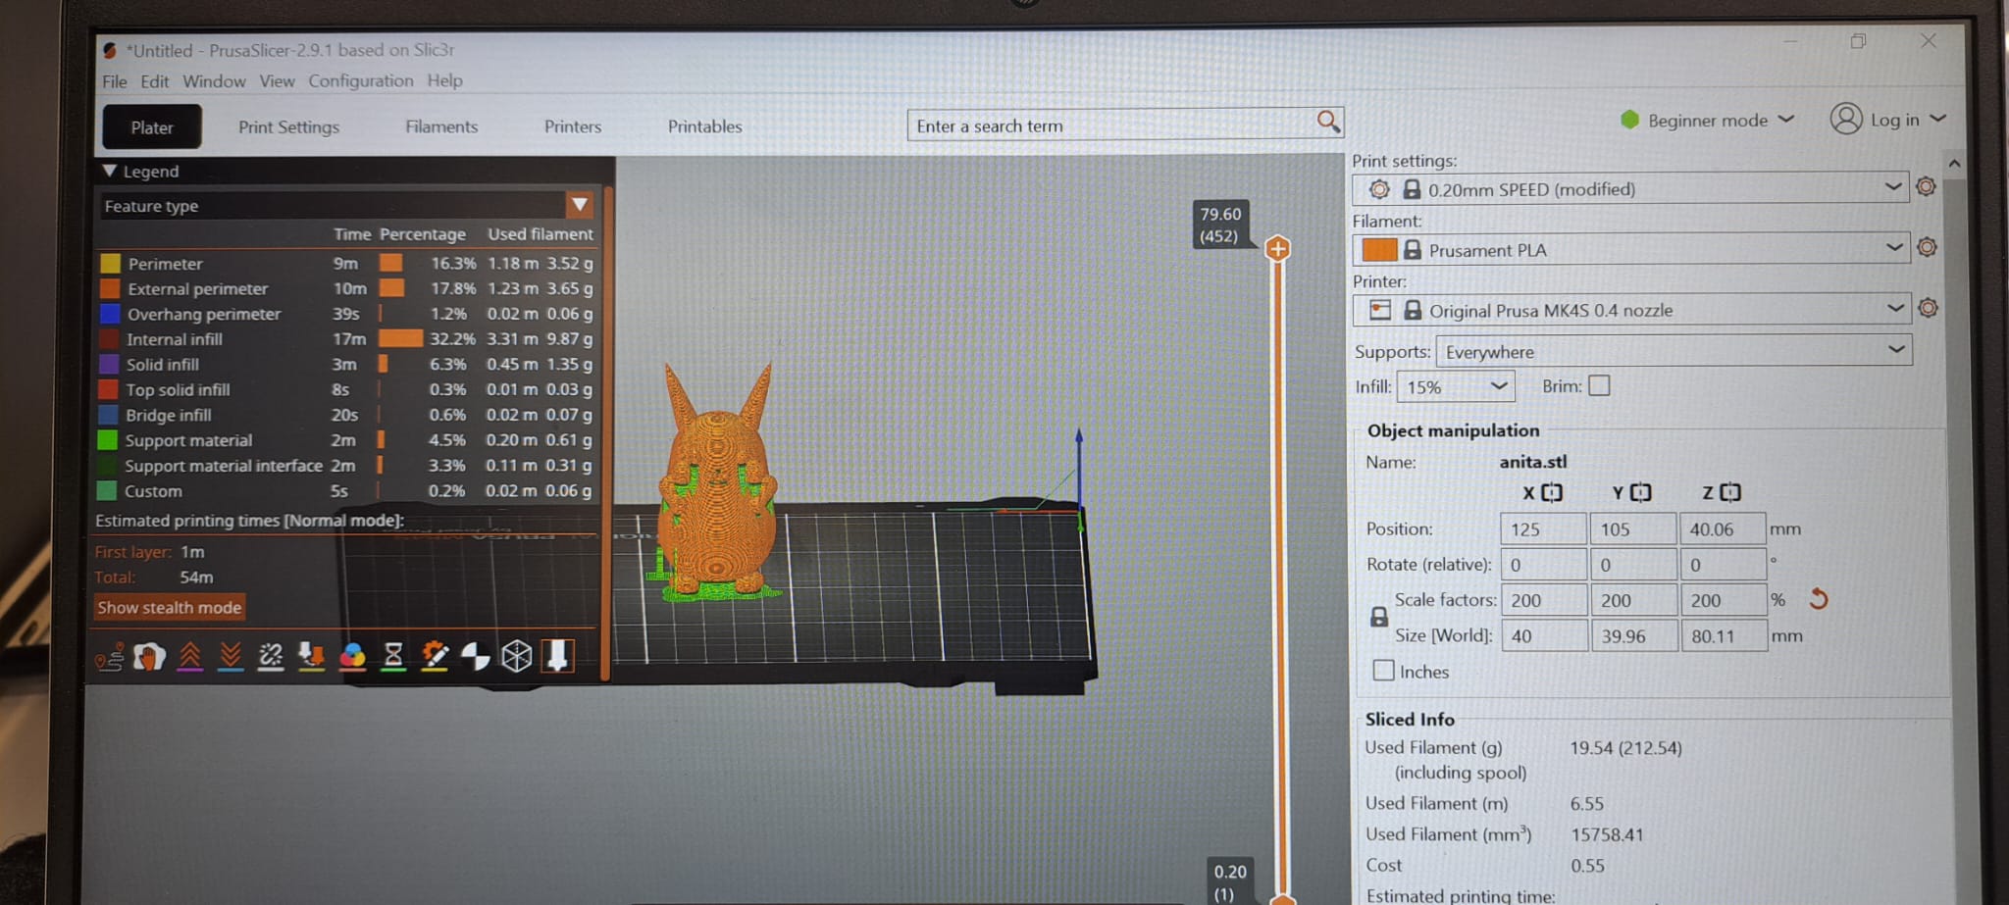2009x905 pixels.
Task: Open the File menu
Action: point(115,81)
